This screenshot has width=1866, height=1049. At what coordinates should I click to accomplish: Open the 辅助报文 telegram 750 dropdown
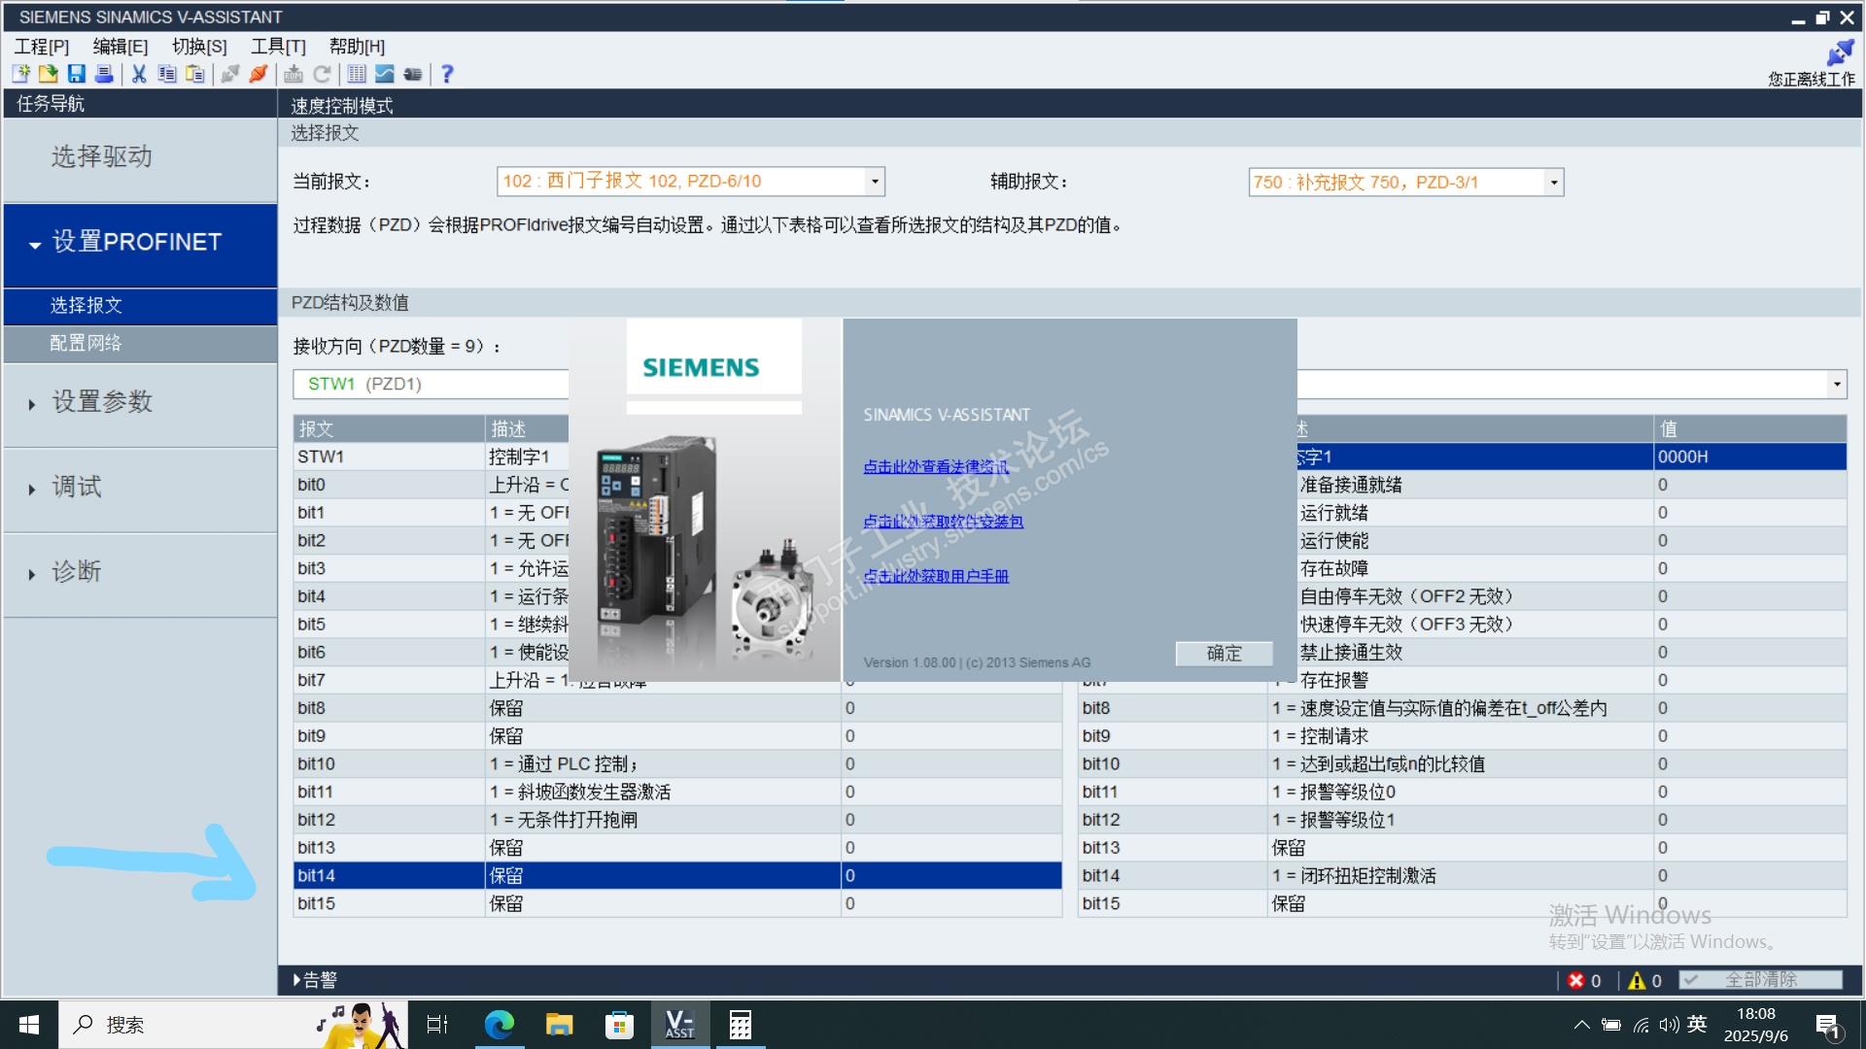(1553, 183)
